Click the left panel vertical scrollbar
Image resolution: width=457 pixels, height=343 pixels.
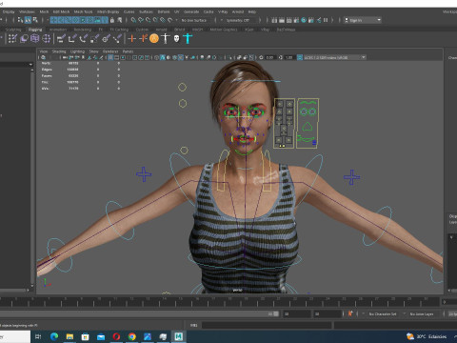pyautogui.click(x=32, y=177)
